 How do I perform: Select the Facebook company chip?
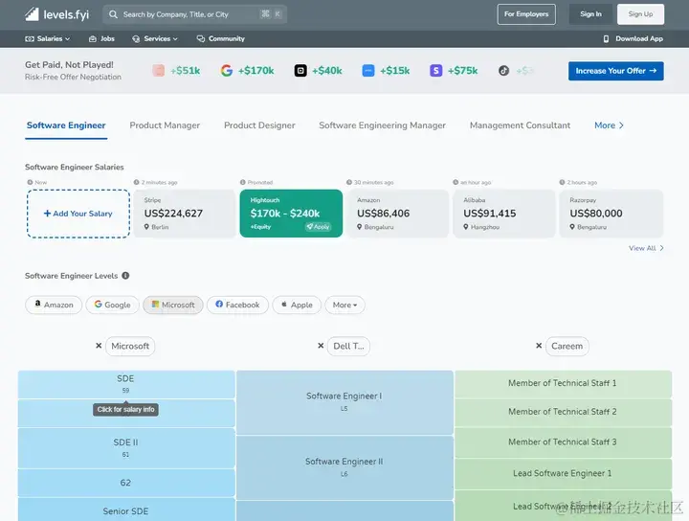(x=237, y=306)
